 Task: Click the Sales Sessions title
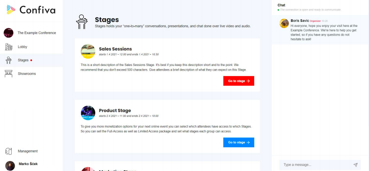tap(115, 49)
